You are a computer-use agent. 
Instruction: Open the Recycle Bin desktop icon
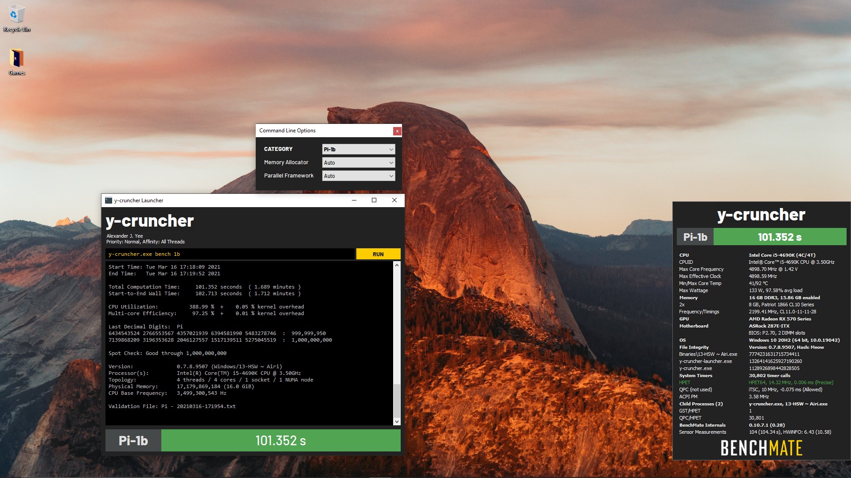tap(16, 19)
